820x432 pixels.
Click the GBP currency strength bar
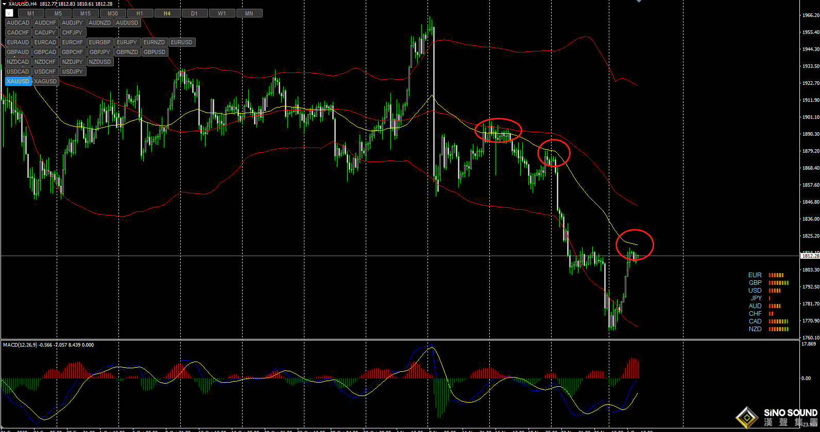778,283
